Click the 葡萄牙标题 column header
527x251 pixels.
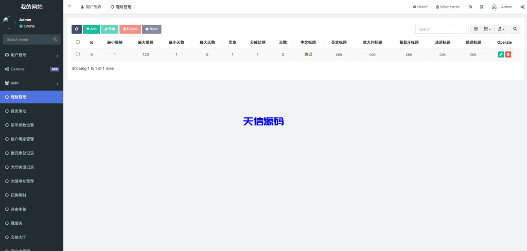(409, 42)
